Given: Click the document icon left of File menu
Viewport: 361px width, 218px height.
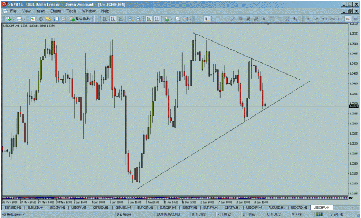Looking at the screenshot, I should point(5,11).
